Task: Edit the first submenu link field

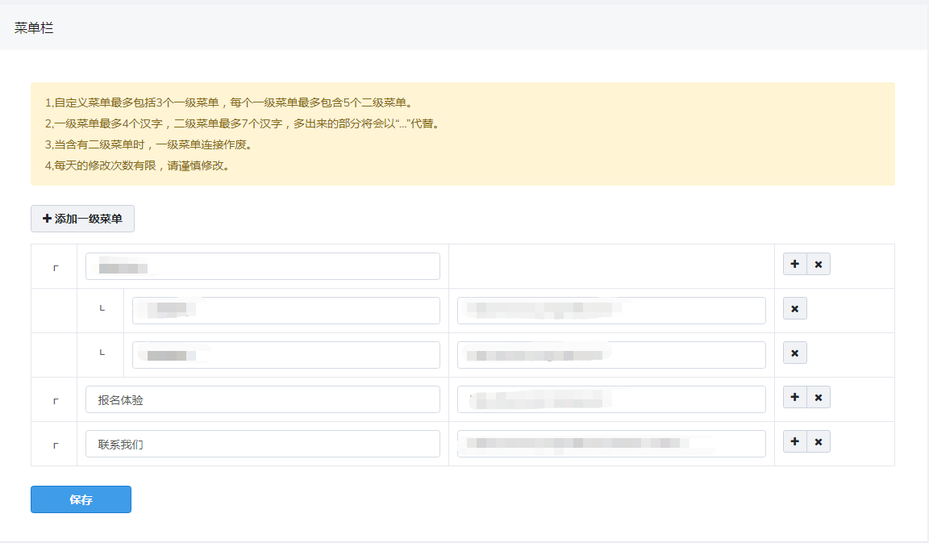Action: 611,311
